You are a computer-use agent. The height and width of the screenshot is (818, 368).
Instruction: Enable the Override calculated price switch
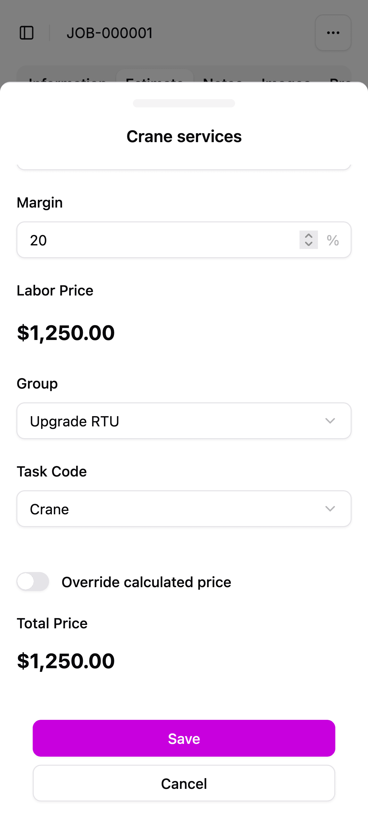click(33, 582)
